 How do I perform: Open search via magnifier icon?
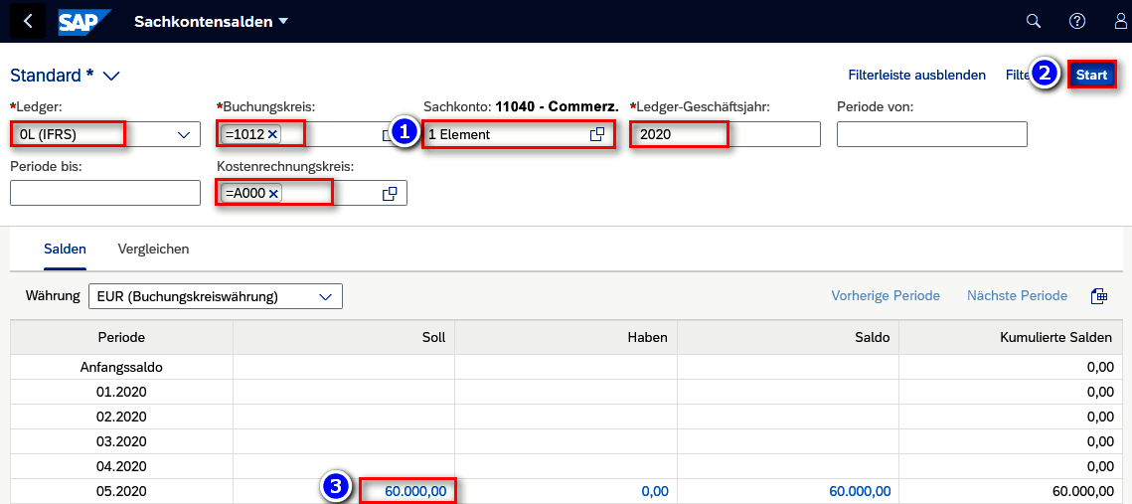point(1034,21)
